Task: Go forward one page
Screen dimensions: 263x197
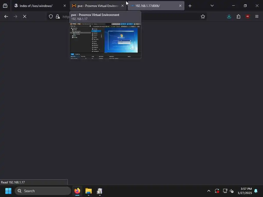Action: (x=15, y=16)
